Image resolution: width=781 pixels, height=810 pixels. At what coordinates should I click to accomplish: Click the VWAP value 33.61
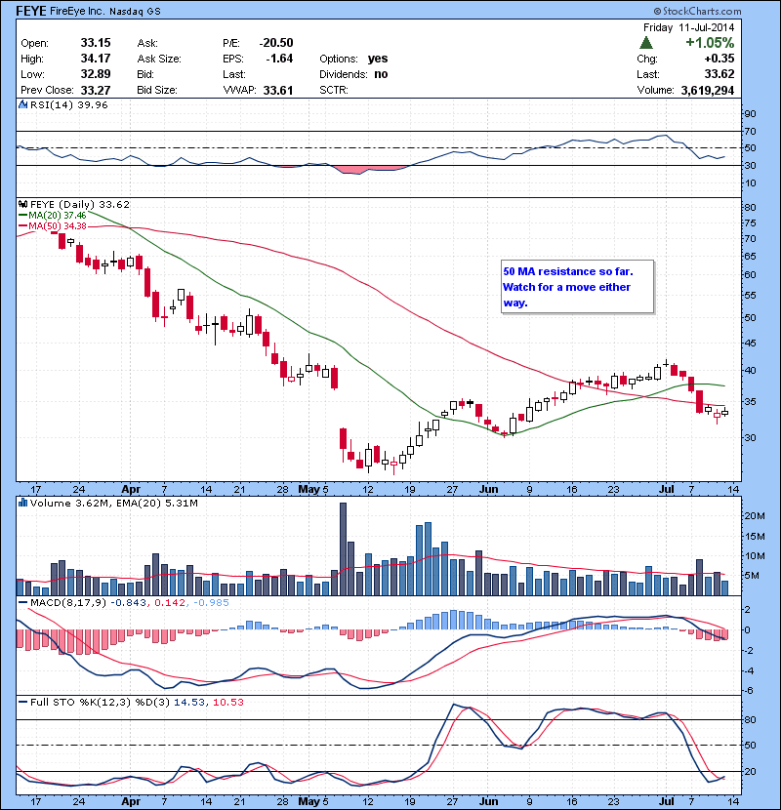click(278, 91)
